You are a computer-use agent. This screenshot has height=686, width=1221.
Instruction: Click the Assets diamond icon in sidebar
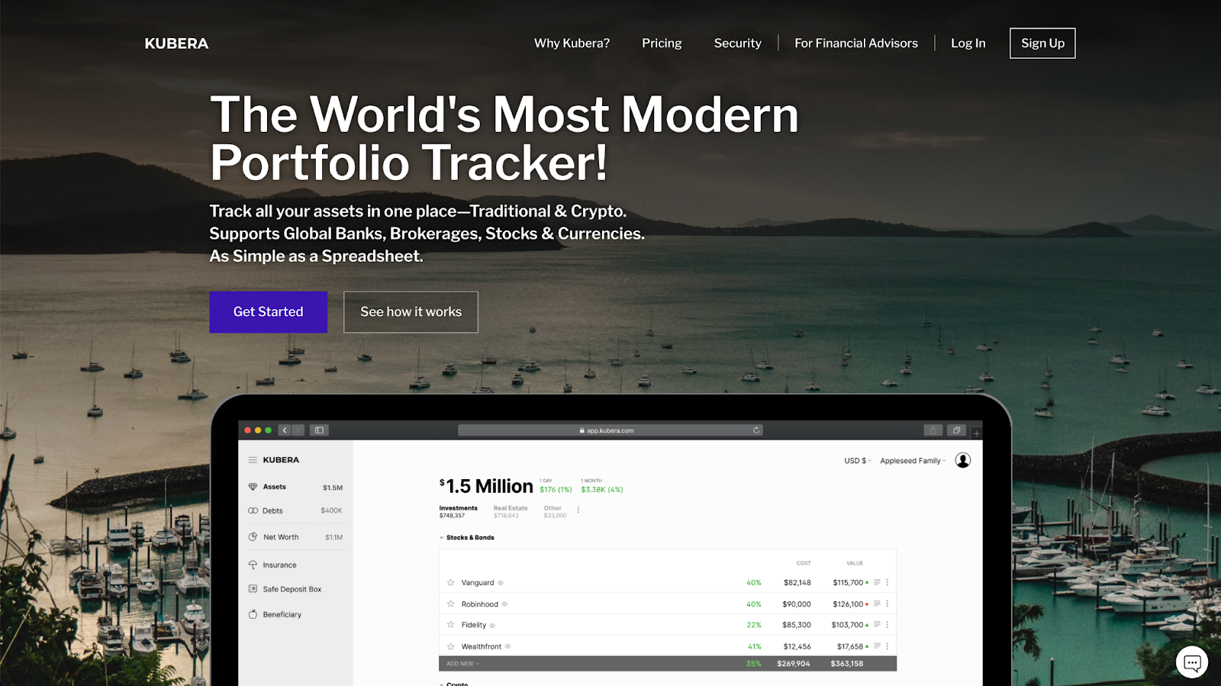[253, 487]
